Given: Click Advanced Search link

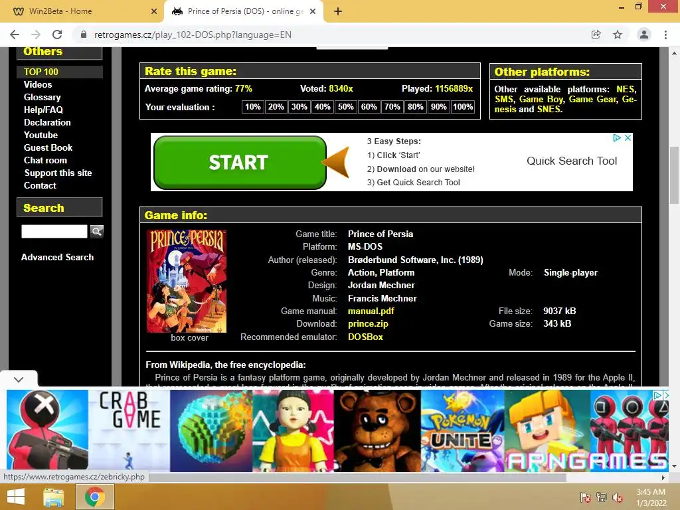Looking at the screenshot, I should (x=57, y=257).
